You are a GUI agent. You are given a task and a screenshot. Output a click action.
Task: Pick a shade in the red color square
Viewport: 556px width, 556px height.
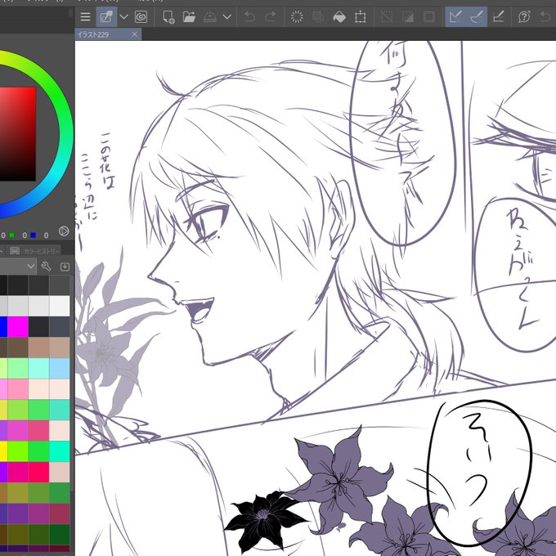18,134
